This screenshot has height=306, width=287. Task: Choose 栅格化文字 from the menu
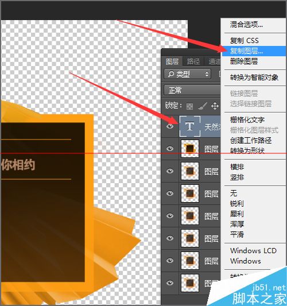[x=247, y=119]
